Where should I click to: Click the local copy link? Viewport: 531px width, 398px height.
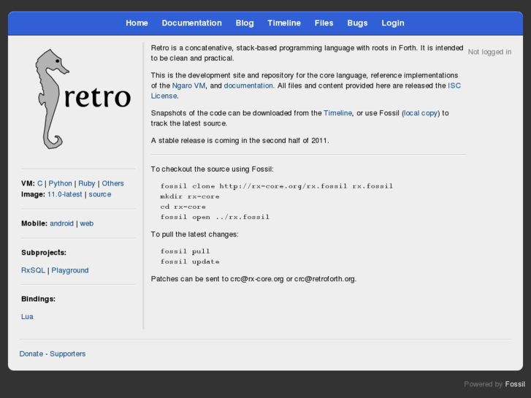(x=421, y=113)
